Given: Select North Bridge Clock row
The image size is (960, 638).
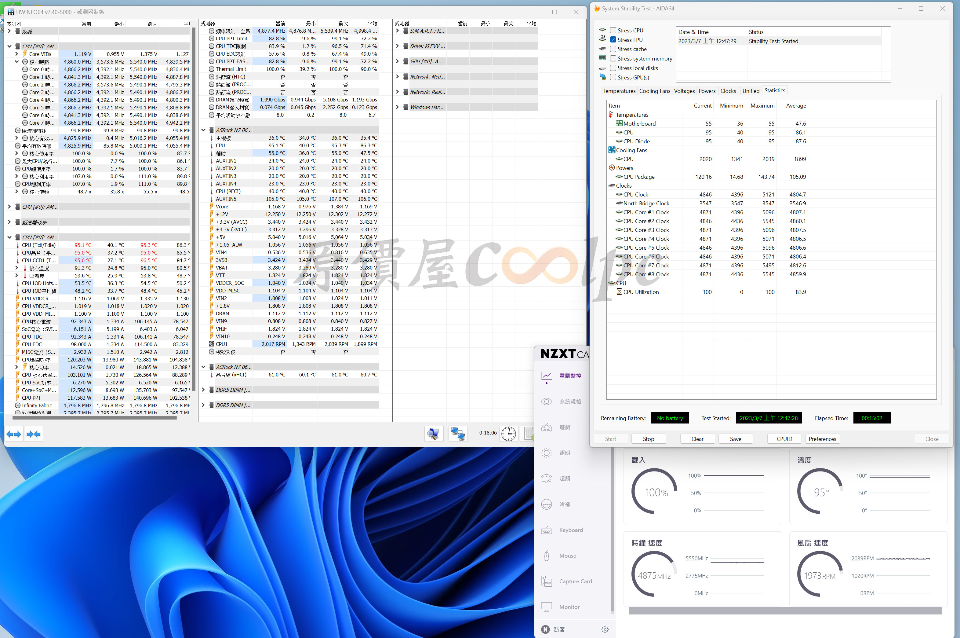Looking at the screenshot, I should 707,204.
